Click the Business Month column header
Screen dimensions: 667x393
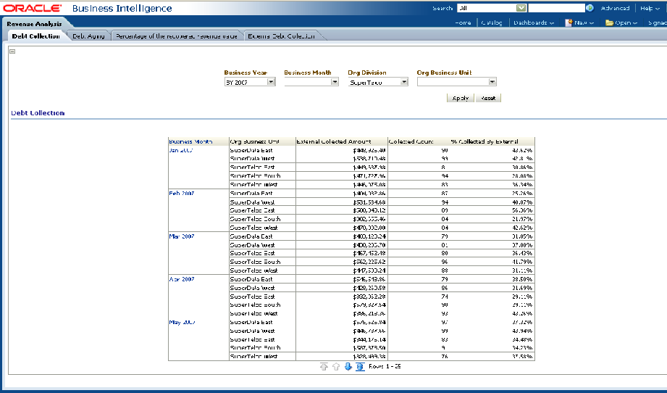(x=190, y=141)
